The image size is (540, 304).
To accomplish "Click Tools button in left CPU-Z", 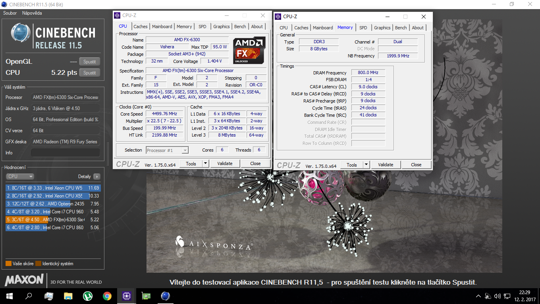I will tap(191, 163).
